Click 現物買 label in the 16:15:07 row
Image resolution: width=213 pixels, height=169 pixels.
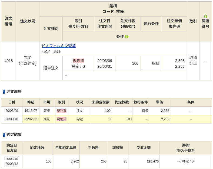pyautogui.click(x=62, y=111)
